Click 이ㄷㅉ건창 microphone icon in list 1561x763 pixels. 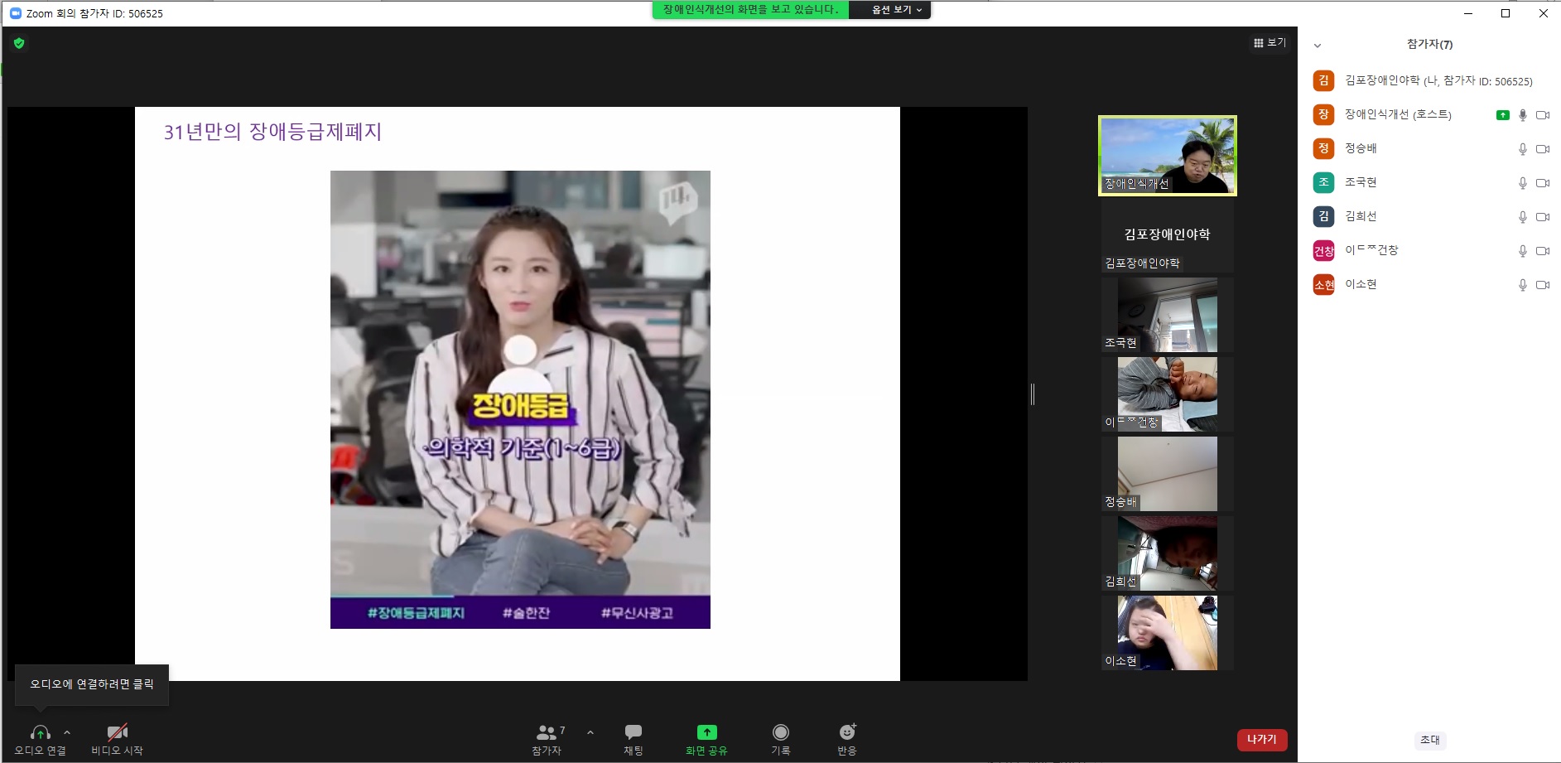(x=1522, y=251)
